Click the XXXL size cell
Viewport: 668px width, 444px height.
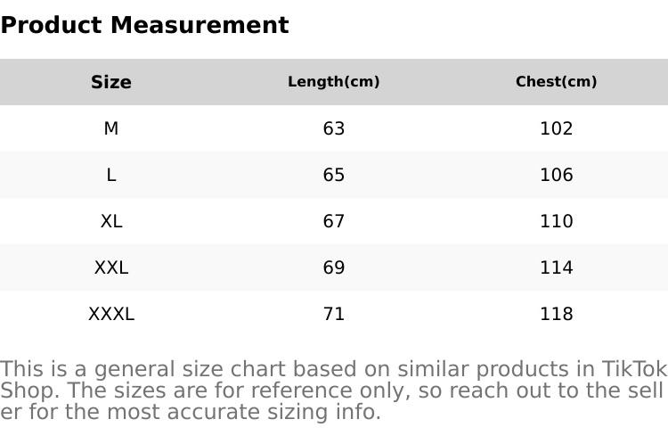click(x=111, y=315)
